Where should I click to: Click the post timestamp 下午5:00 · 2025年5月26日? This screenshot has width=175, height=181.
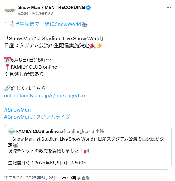pos(31,178)
